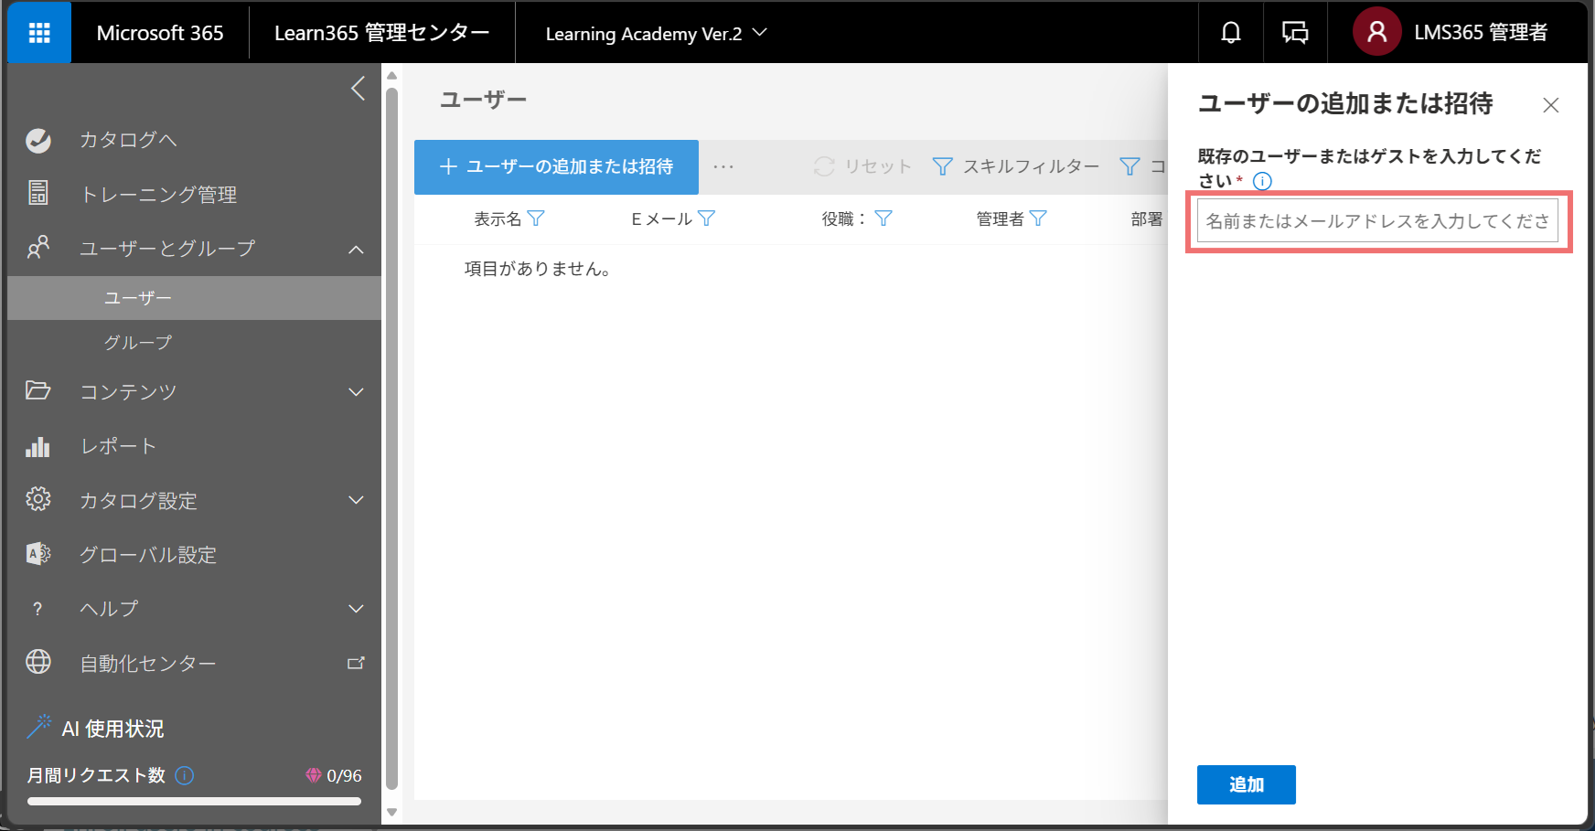Screen dimensions: 1595x831
Task: Open the feedback chat icon
Action: click(x=1295, y=33)
